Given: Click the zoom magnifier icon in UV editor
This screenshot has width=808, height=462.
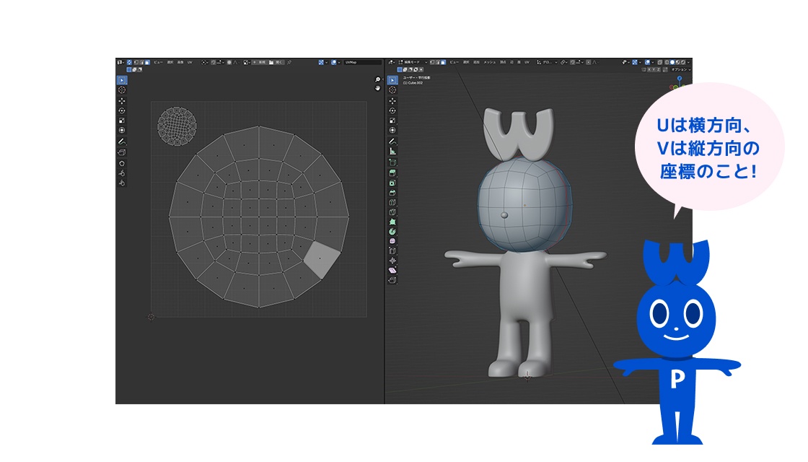Looking at the screenshot, I should click(x=377, y=79).
